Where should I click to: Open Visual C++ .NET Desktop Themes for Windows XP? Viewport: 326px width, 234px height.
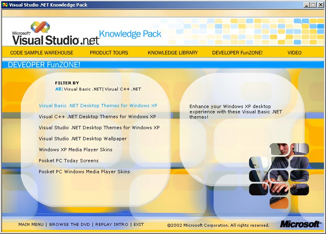pos(97,117)
